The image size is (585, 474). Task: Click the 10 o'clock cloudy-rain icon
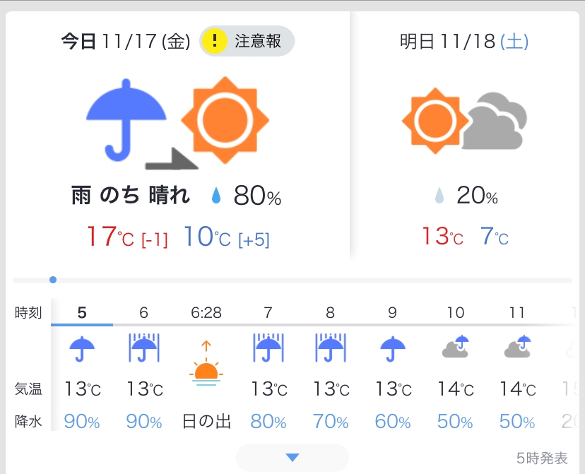456,348
